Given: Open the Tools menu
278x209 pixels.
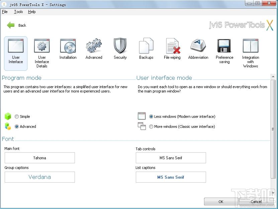Looking at the screenshot, I should click(x=18, y=12).
